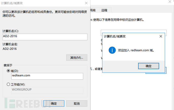Viewport: 174px width, 110px height.
Task: Close the redteam.com welcome message box
Action: pyautogui.click(x=161, y=36)
